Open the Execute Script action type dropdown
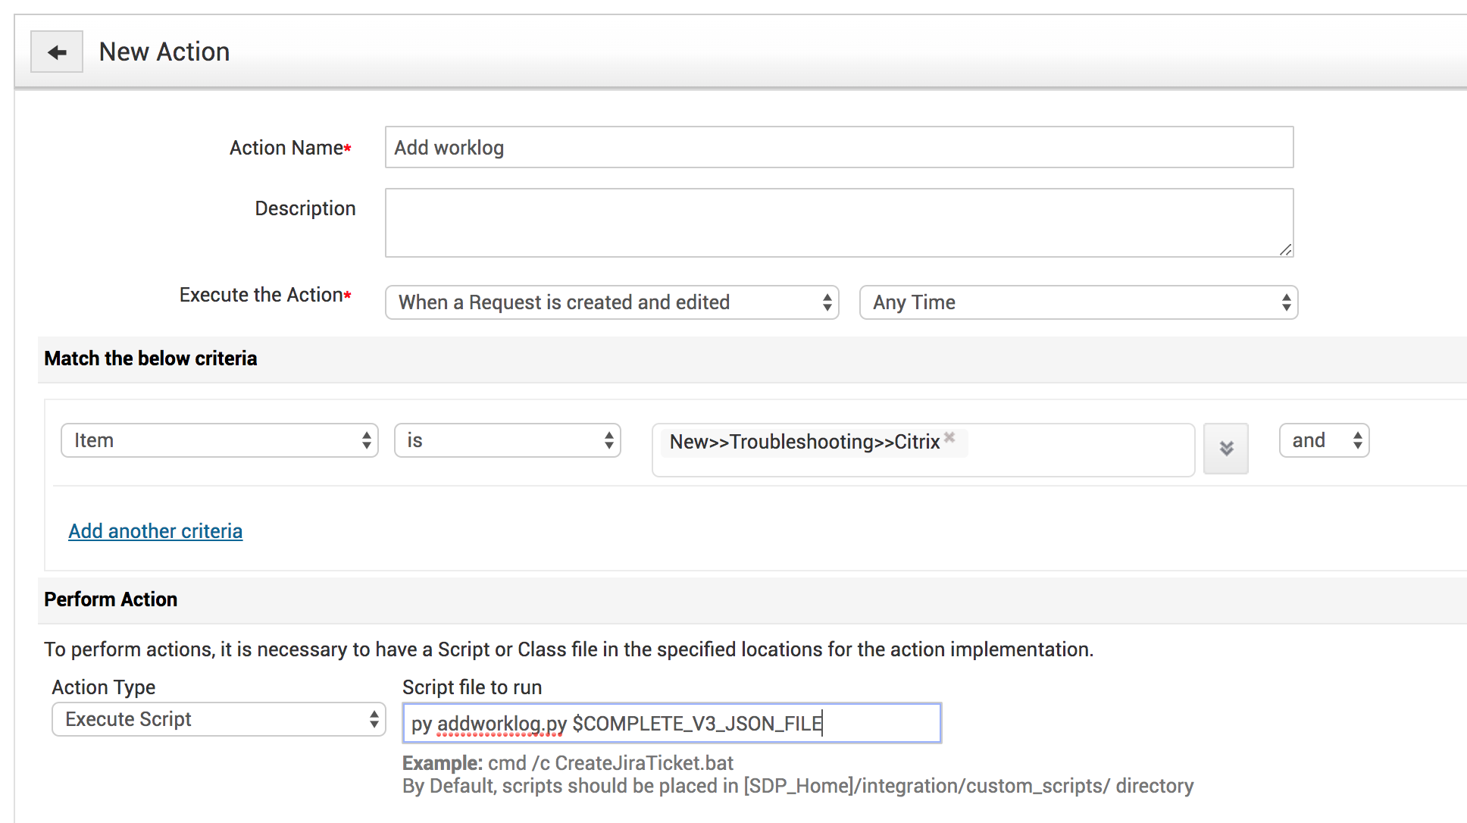Viewport: 1467px width, 823px height. [x=218, y=719]
